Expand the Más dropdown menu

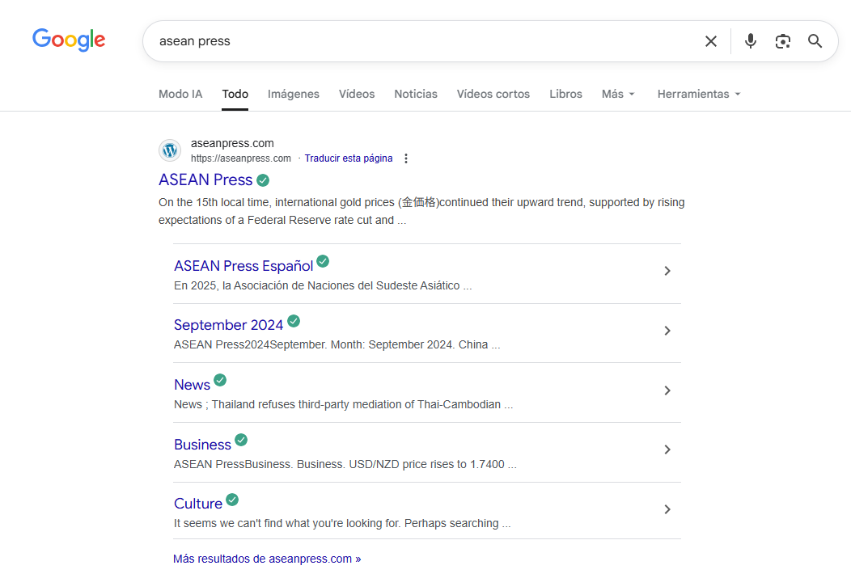[x=618, y=94]
